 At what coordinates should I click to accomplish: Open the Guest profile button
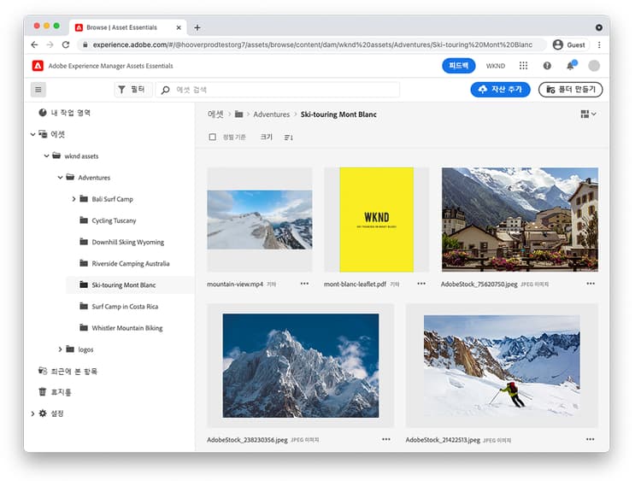coord(569,45)
